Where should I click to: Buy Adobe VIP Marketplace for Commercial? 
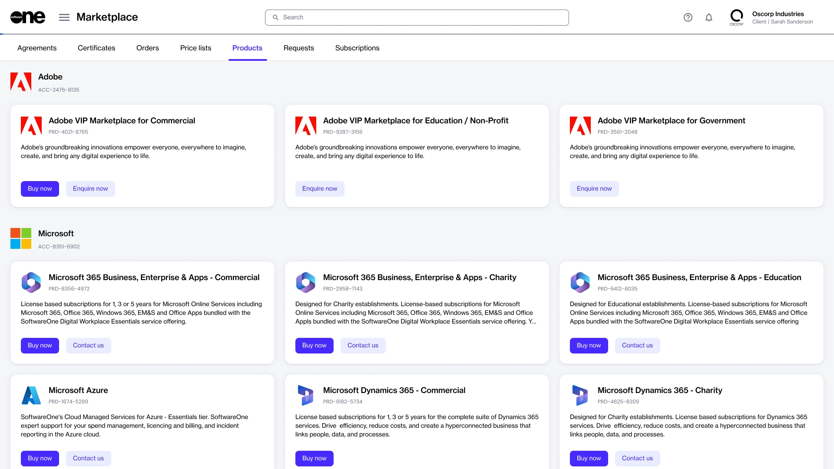40,189
